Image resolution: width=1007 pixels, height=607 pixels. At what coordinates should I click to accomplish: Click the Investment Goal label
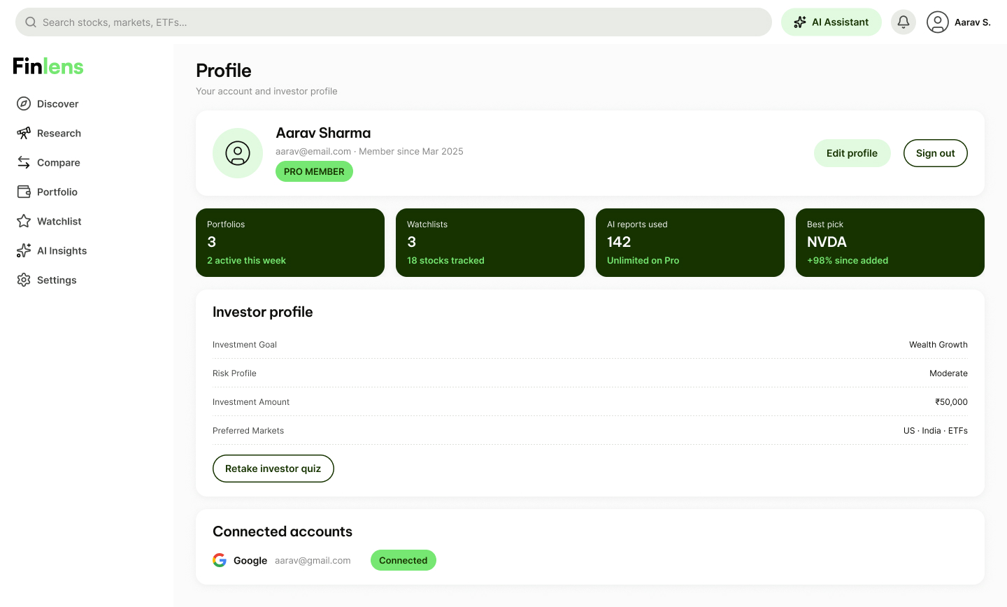tap(245, 345)
